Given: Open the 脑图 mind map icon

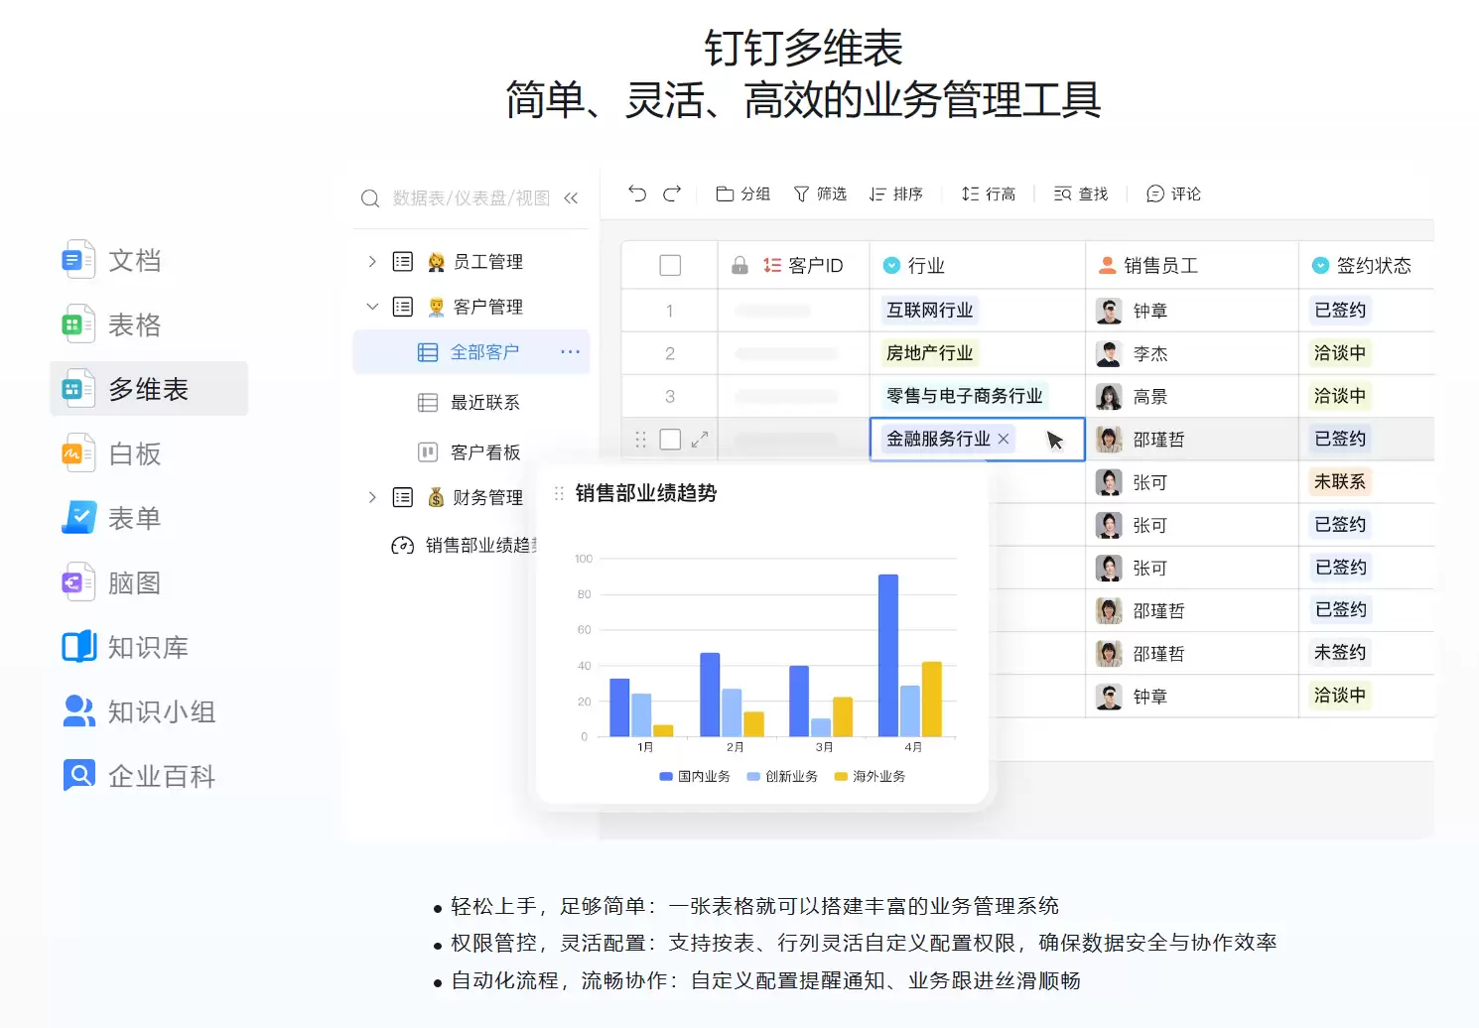Looking at the screenshot, I should pos(78,582).
